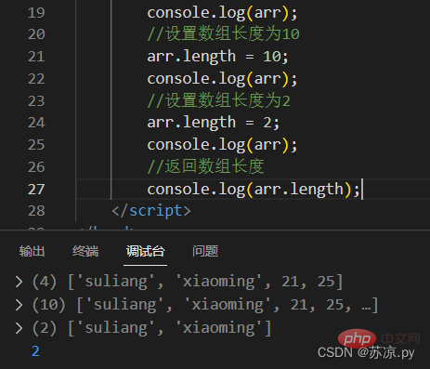430x369 pixels.
Task: Click the console output value 2
Action: pyautogui.click(x=35, y=351)
